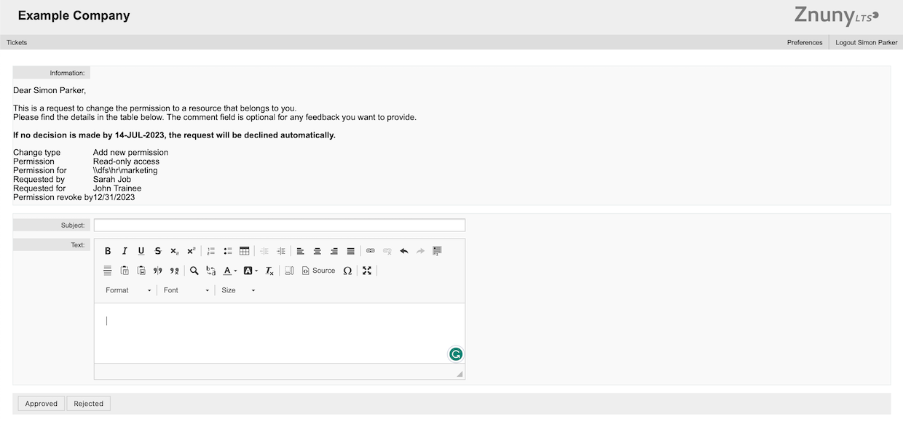
Task: Expand the Font dropdown
Action: click(x=186, y=290)
